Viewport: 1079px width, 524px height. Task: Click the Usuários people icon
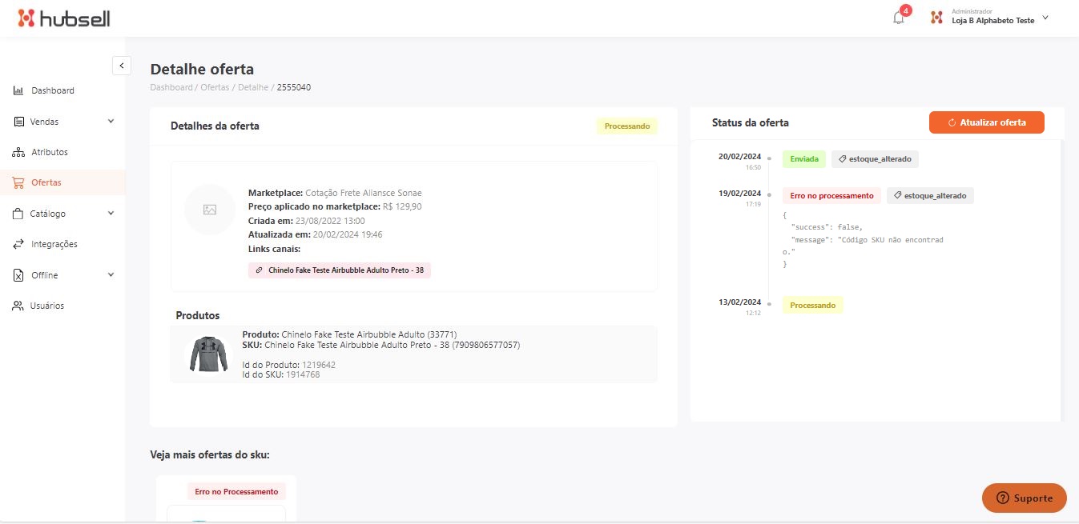point(18,306)
